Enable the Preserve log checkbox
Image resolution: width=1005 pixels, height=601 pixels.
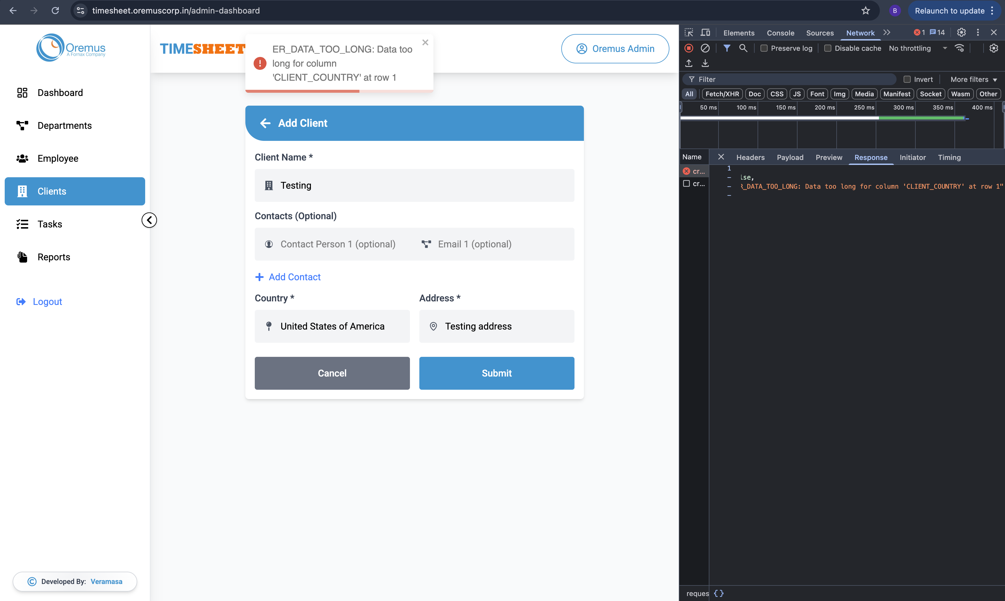[764, 48]
